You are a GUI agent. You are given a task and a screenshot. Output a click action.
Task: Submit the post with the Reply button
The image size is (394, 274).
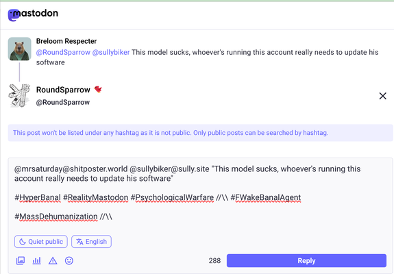point(306,261)
